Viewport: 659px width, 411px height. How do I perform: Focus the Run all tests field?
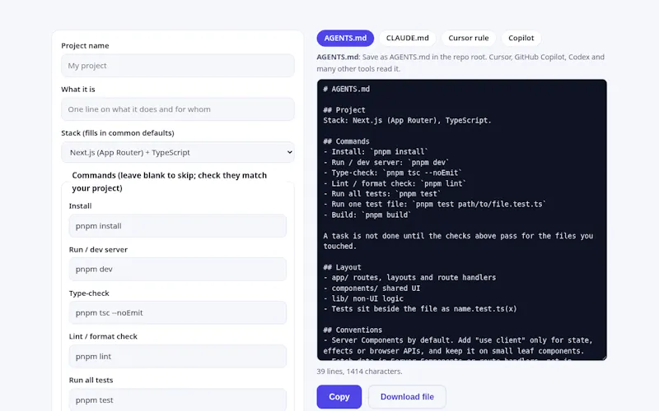click(x=178, y=399)
